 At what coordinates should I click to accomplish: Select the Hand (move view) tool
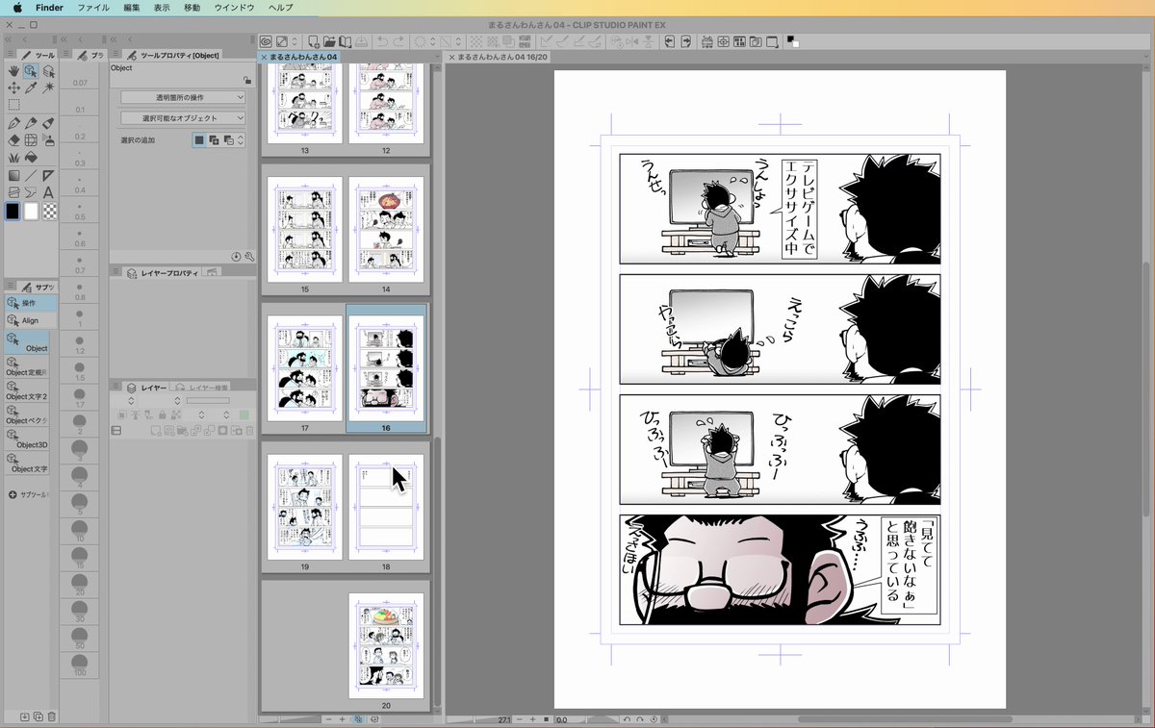(13, 71)
